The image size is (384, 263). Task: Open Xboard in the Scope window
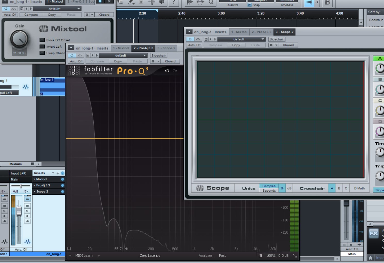pyautogui.click(x=288, y=45)
